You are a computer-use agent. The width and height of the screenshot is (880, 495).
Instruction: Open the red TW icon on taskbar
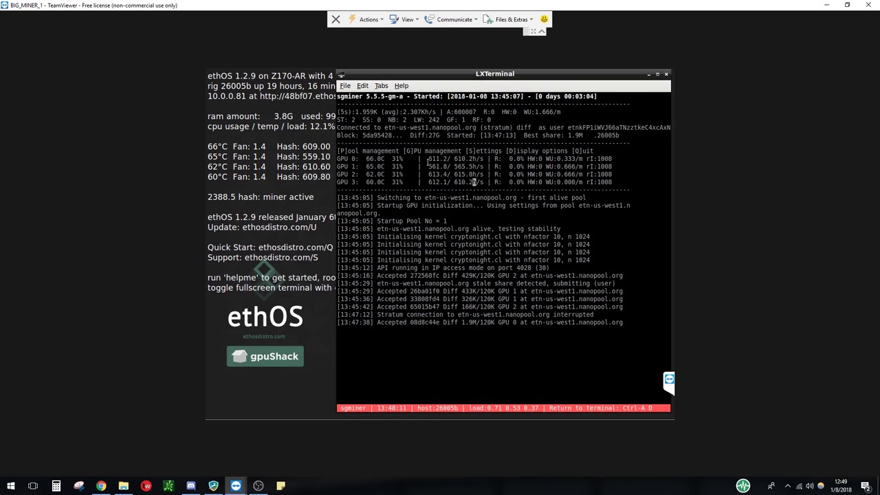pyautogui.click(x=146, y=486)
